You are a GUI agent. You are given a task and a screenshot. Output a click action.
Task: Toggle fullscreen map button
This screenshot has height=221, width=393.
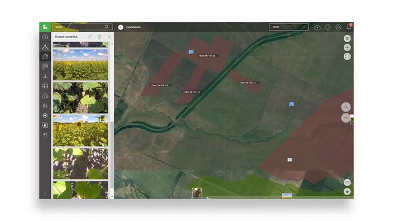pos(347,56)
